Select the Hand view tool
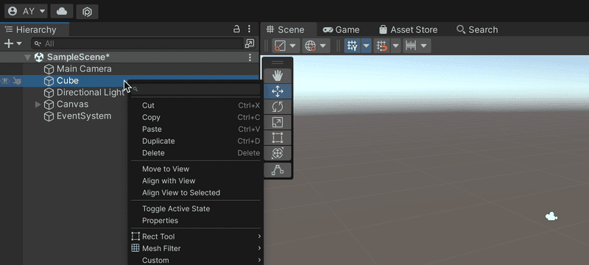The width and height of the screenshot is (589, 265). 278,77
